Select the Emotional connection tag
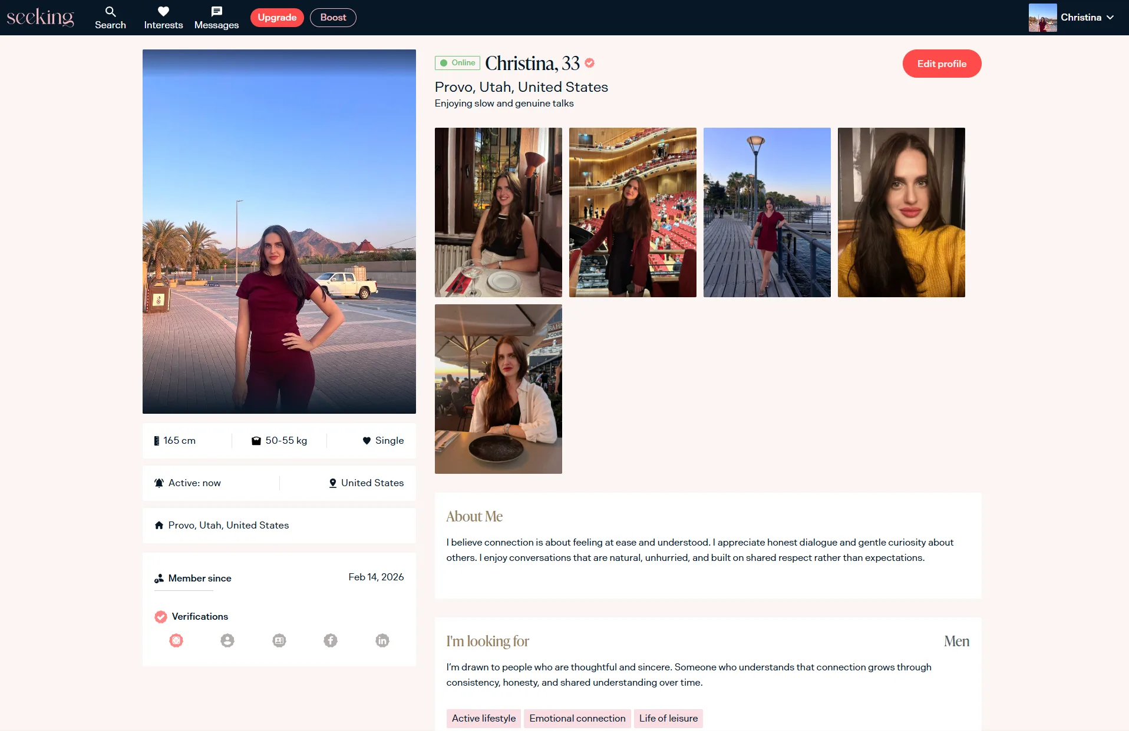This screenshot has width=1129, height=731. point(577,718)
